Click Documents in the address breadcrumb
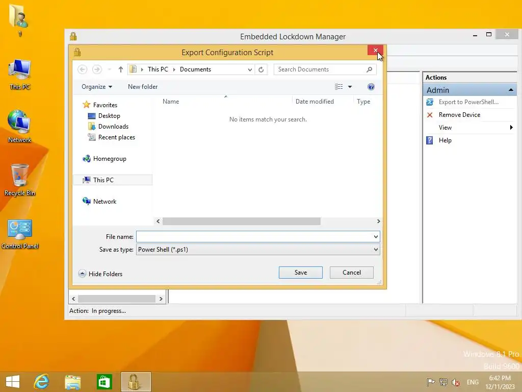Viewport: 522px width, 392px height. click(195, 69)
